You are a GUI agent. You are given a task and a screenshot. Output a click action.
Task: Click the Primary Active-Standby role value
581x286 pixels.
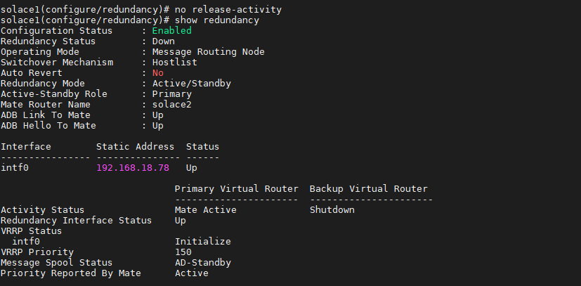(171, 94)
